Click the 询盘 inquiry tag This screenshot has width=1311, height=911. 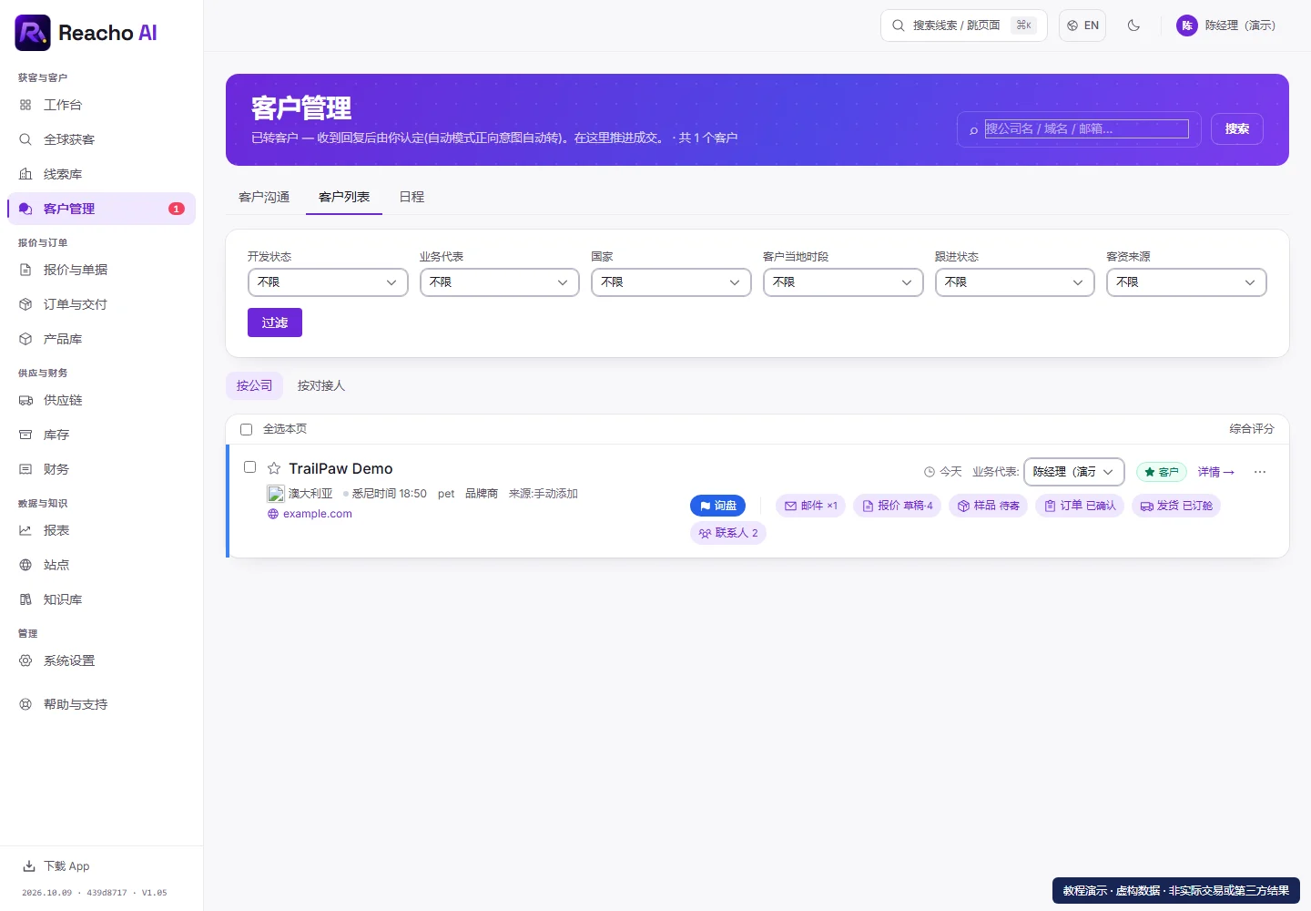(x=718, y=506)
